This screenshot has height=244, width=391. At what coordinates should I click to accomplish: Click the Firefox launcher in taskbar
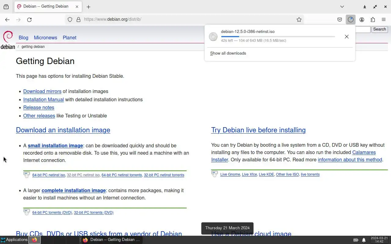click(x=35, y=240)
